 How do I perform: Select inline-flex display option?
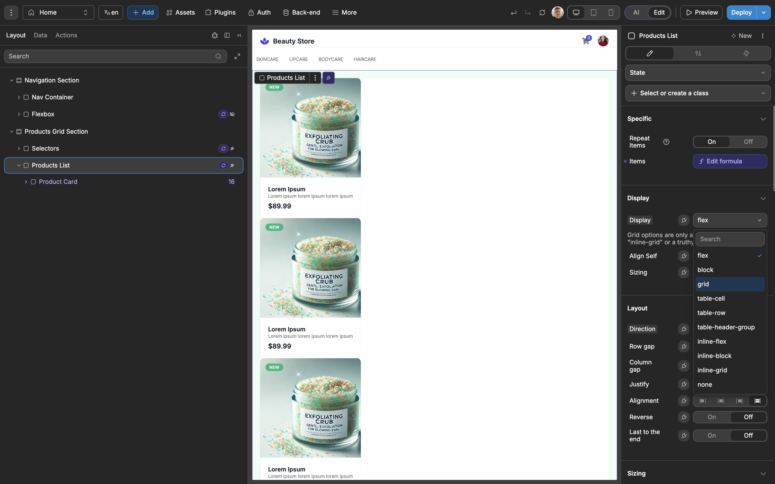pyautogui.click(x=730, y=342)
